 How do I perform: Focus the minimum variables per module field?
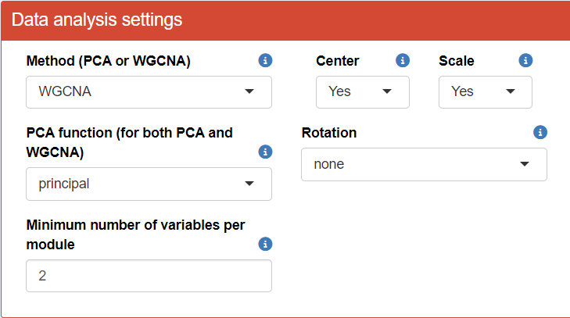[149, 276]
